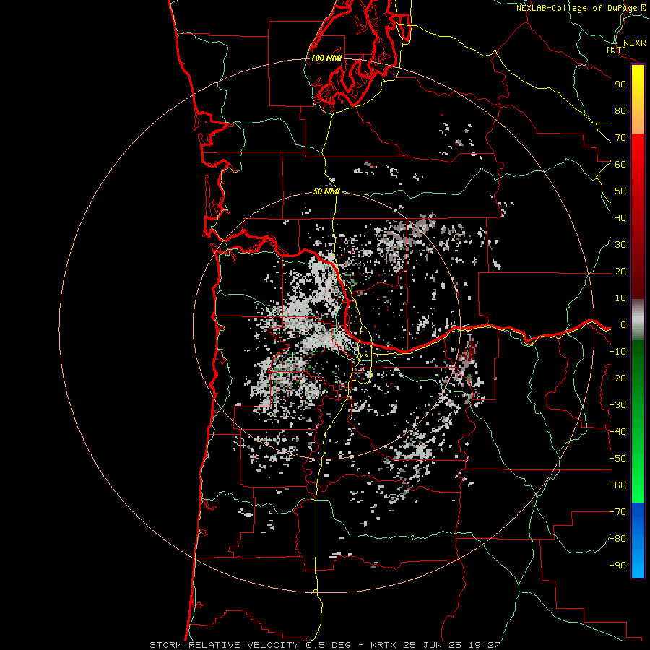Select the -40 value on velocity scale

617,432
